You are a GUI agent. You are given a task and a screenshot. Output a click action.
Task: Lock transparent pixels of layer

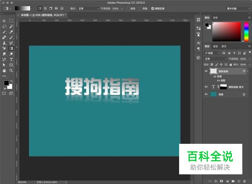[212, 65]
